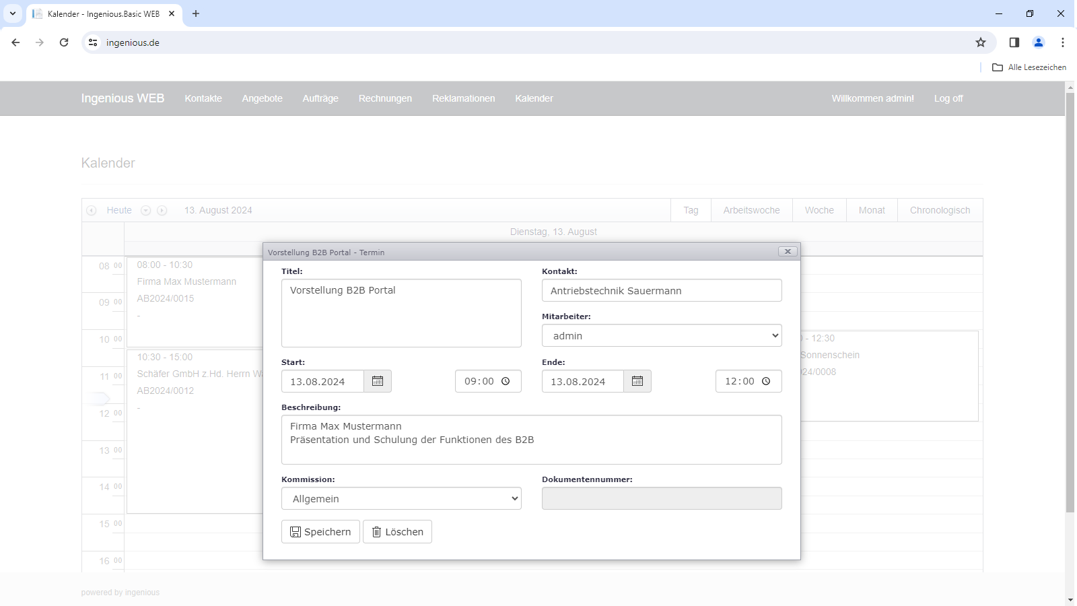Open the 10:30 - 15:00 Schäfer GmbH appointment
Viewport: 1077px width, 606px height.
[x=195, y=431]
